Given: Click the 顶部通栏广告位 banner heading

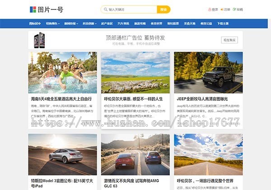Looking at the screenshot, I should [135, 38].
